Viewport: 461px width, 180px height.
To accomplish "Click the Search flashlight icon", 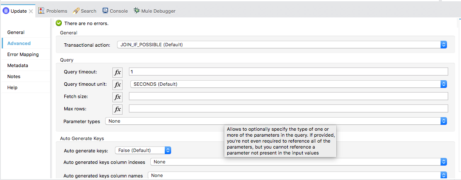I will tap(76, 11).
